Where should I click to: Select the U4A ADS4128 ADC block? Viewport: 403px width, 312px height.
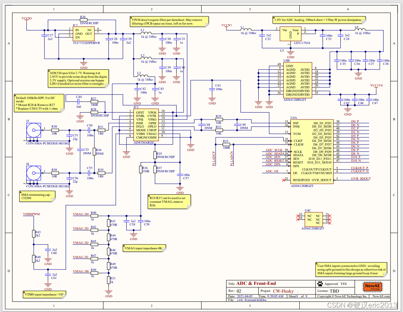[x=312, y=151]
